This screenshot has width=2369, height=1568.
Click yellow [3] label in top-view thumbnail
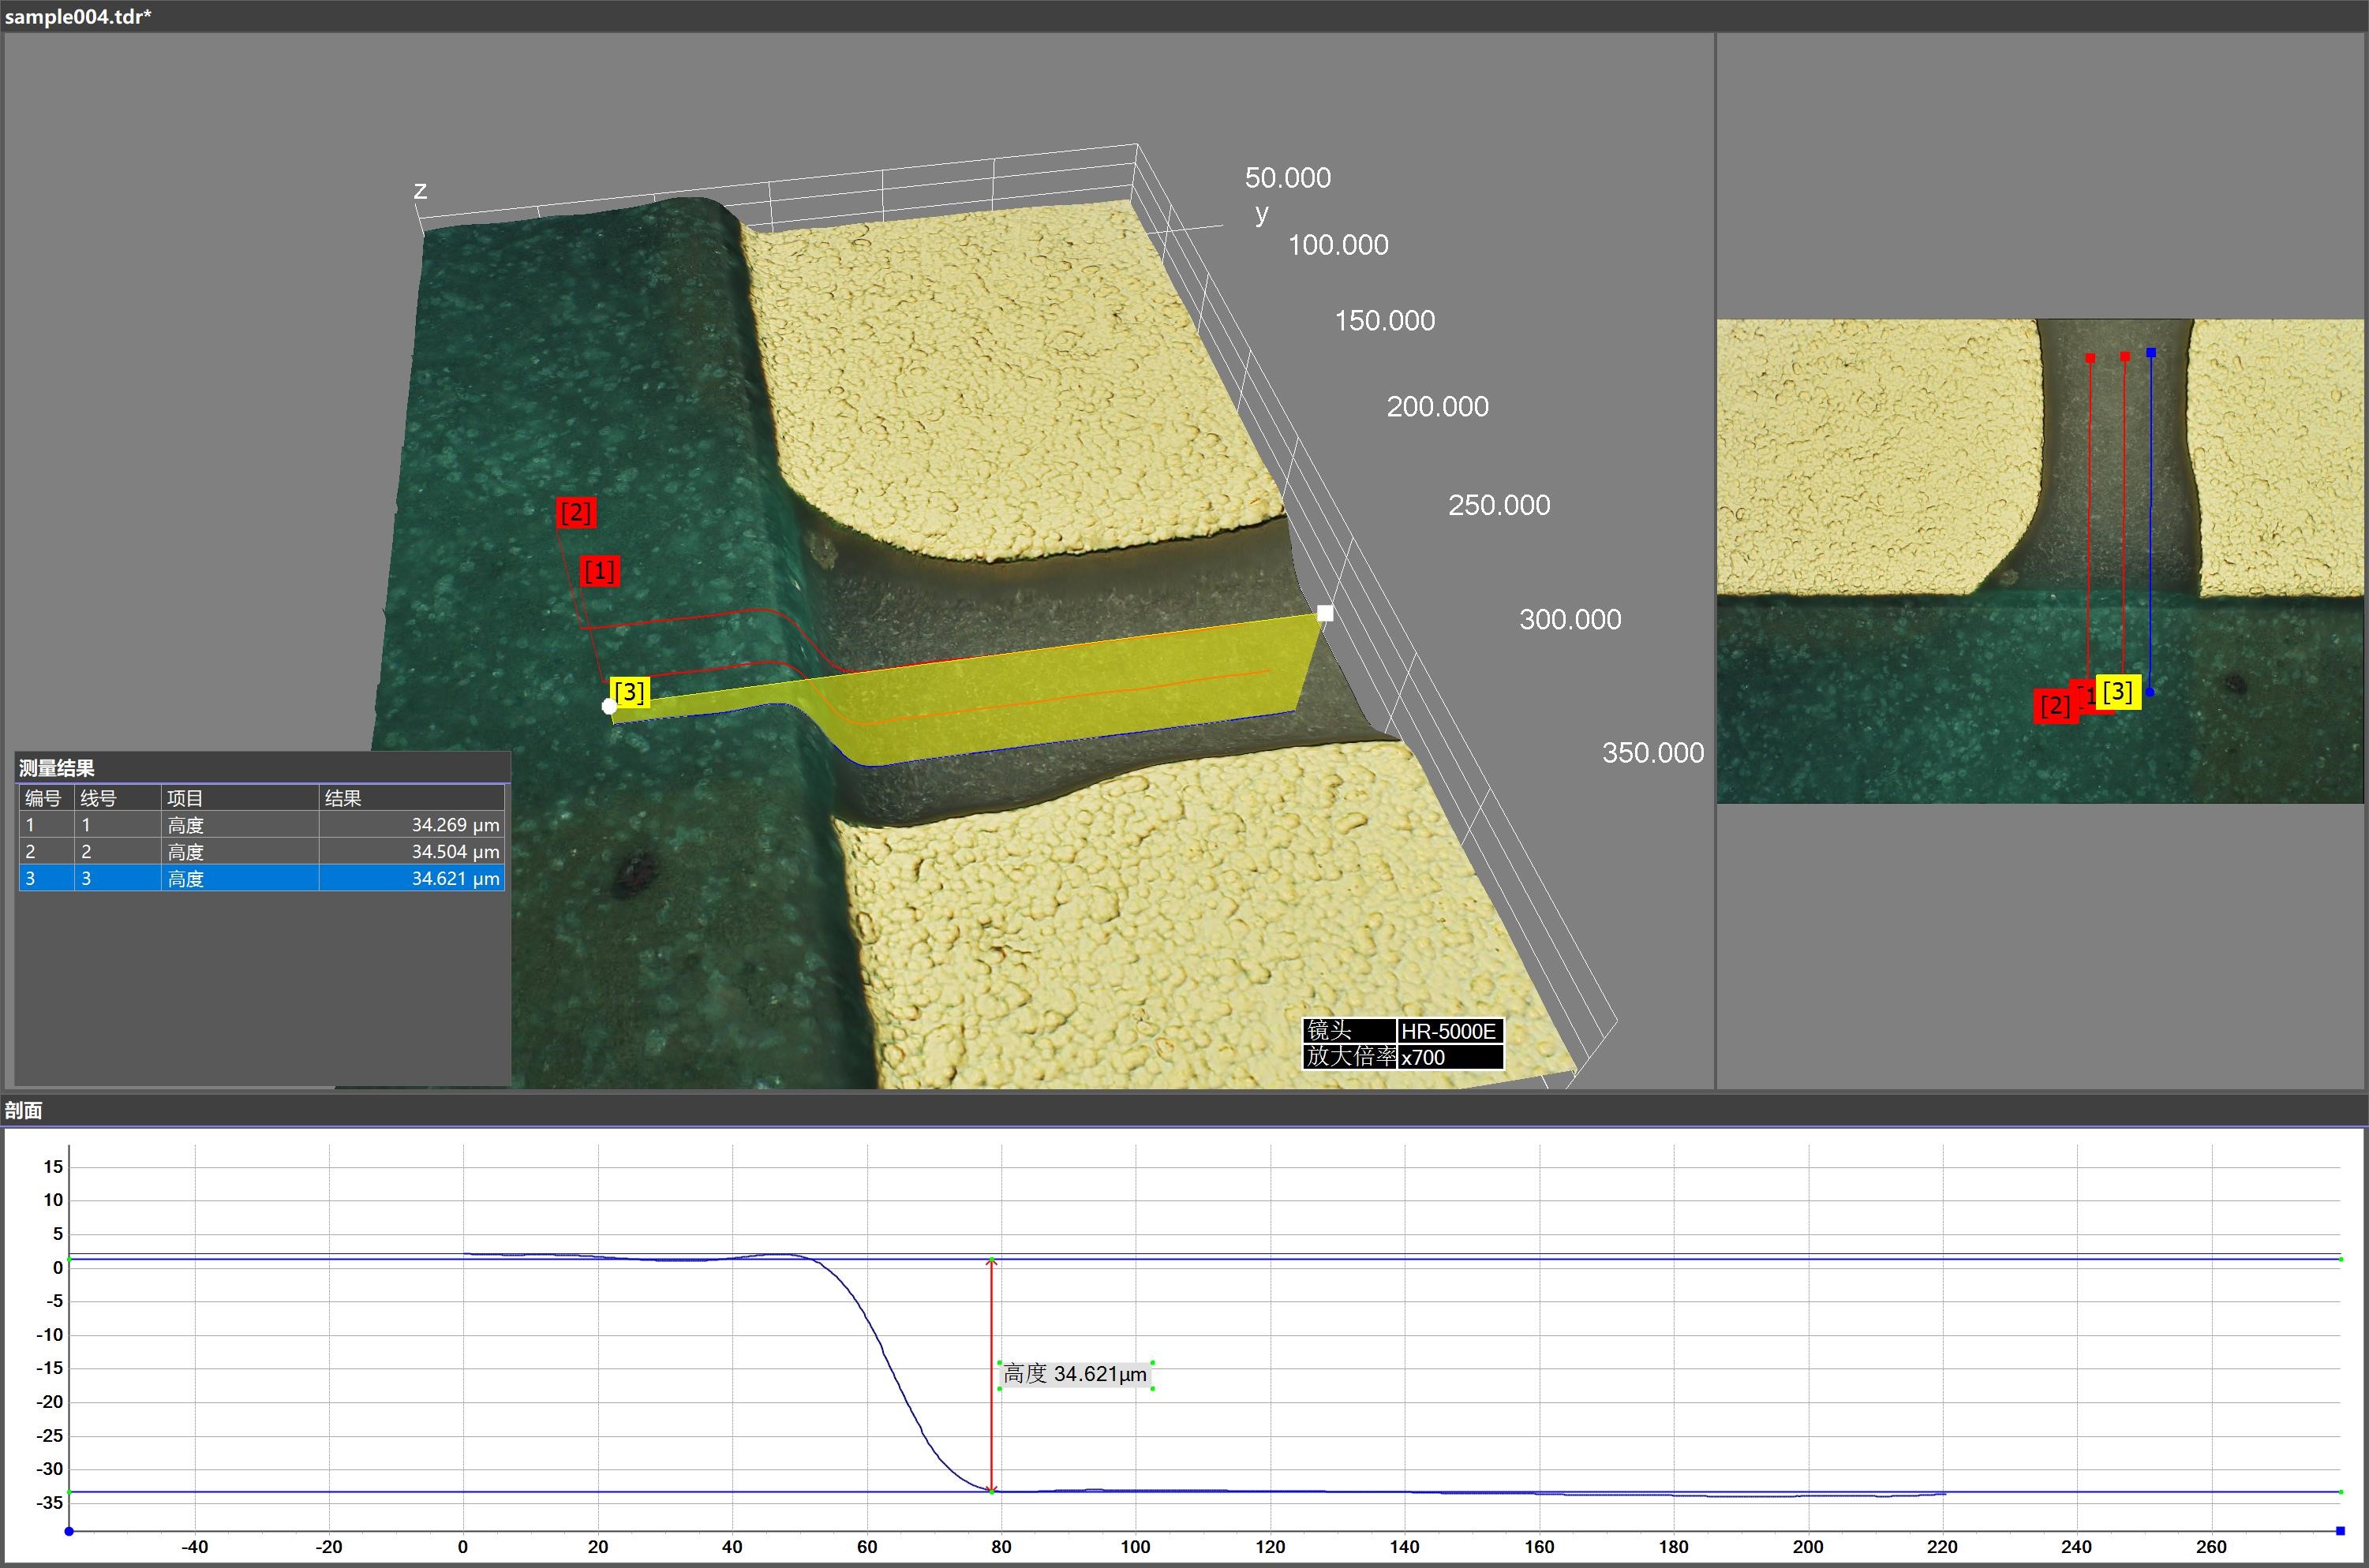point(2118,691)
